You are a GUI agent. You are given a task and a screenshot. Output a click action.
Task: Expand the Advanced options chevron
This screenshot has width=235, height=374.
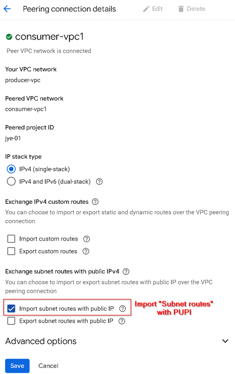click(x=225, y=341)
